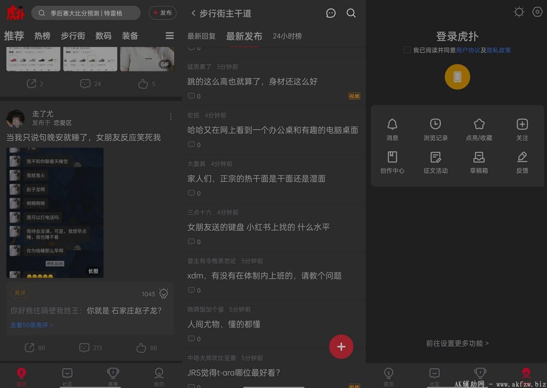547x388 pixels.
Task: Share the post with 88 shares
Action: (x=35, y=348)
